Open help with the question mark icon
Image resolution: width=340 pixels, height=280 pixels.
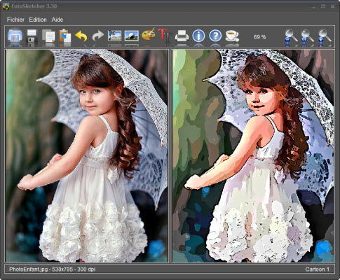click(x=215, y=36)
